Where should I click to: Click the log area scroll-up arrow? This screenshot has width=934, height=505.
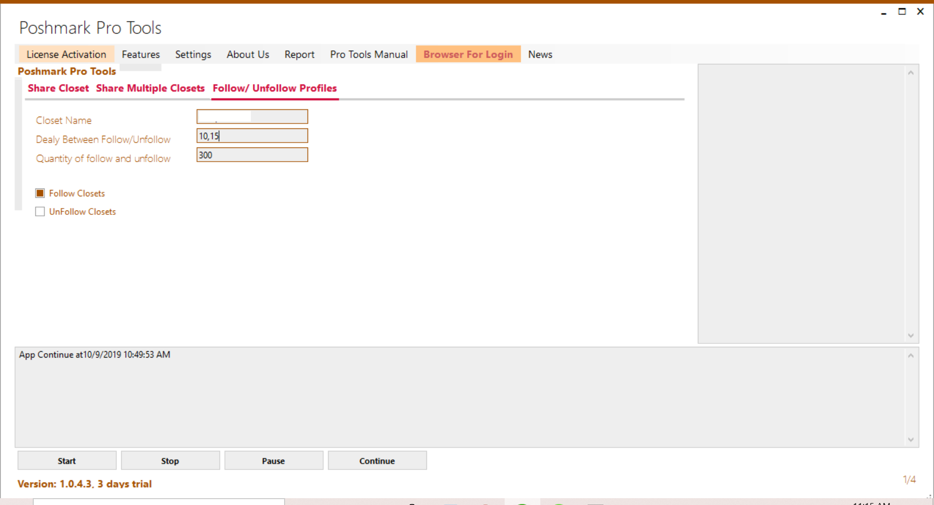911,356
